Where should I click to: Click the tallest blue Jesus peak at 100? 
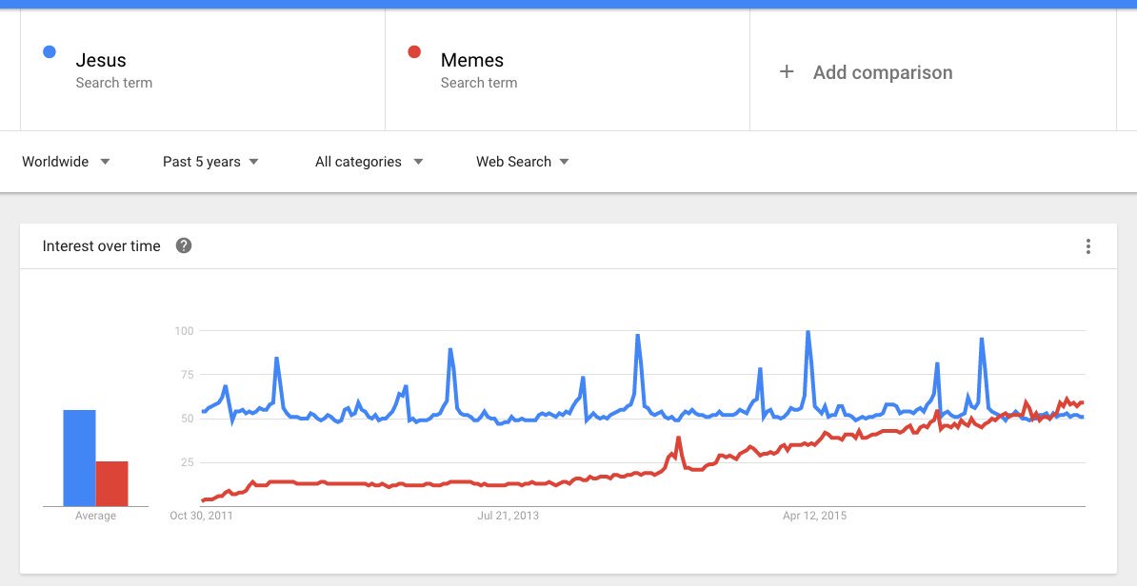(808, 333)
